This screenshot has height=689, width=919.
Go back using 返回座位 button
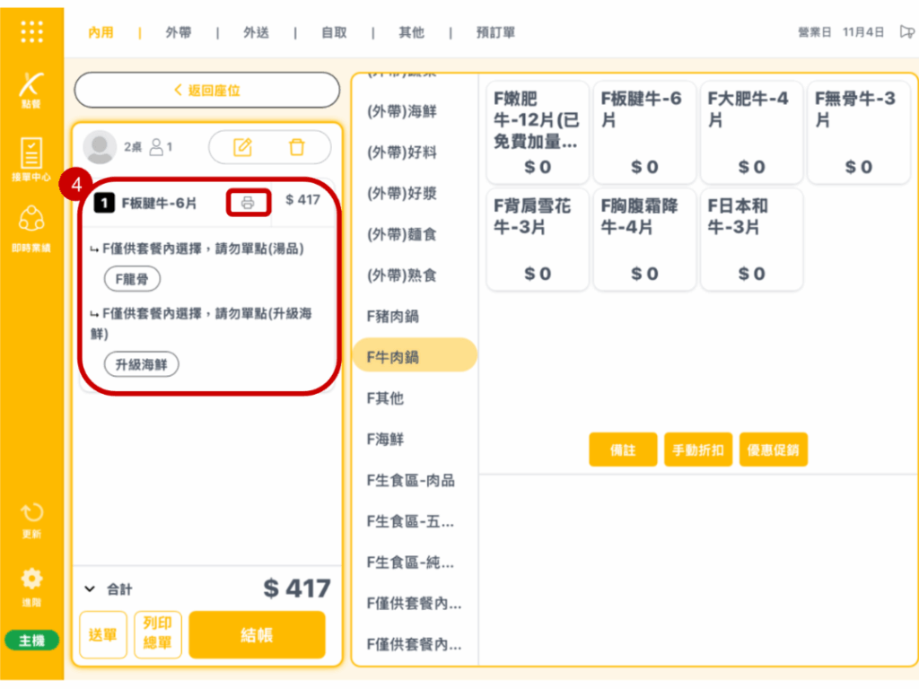(x=206, y=91)
